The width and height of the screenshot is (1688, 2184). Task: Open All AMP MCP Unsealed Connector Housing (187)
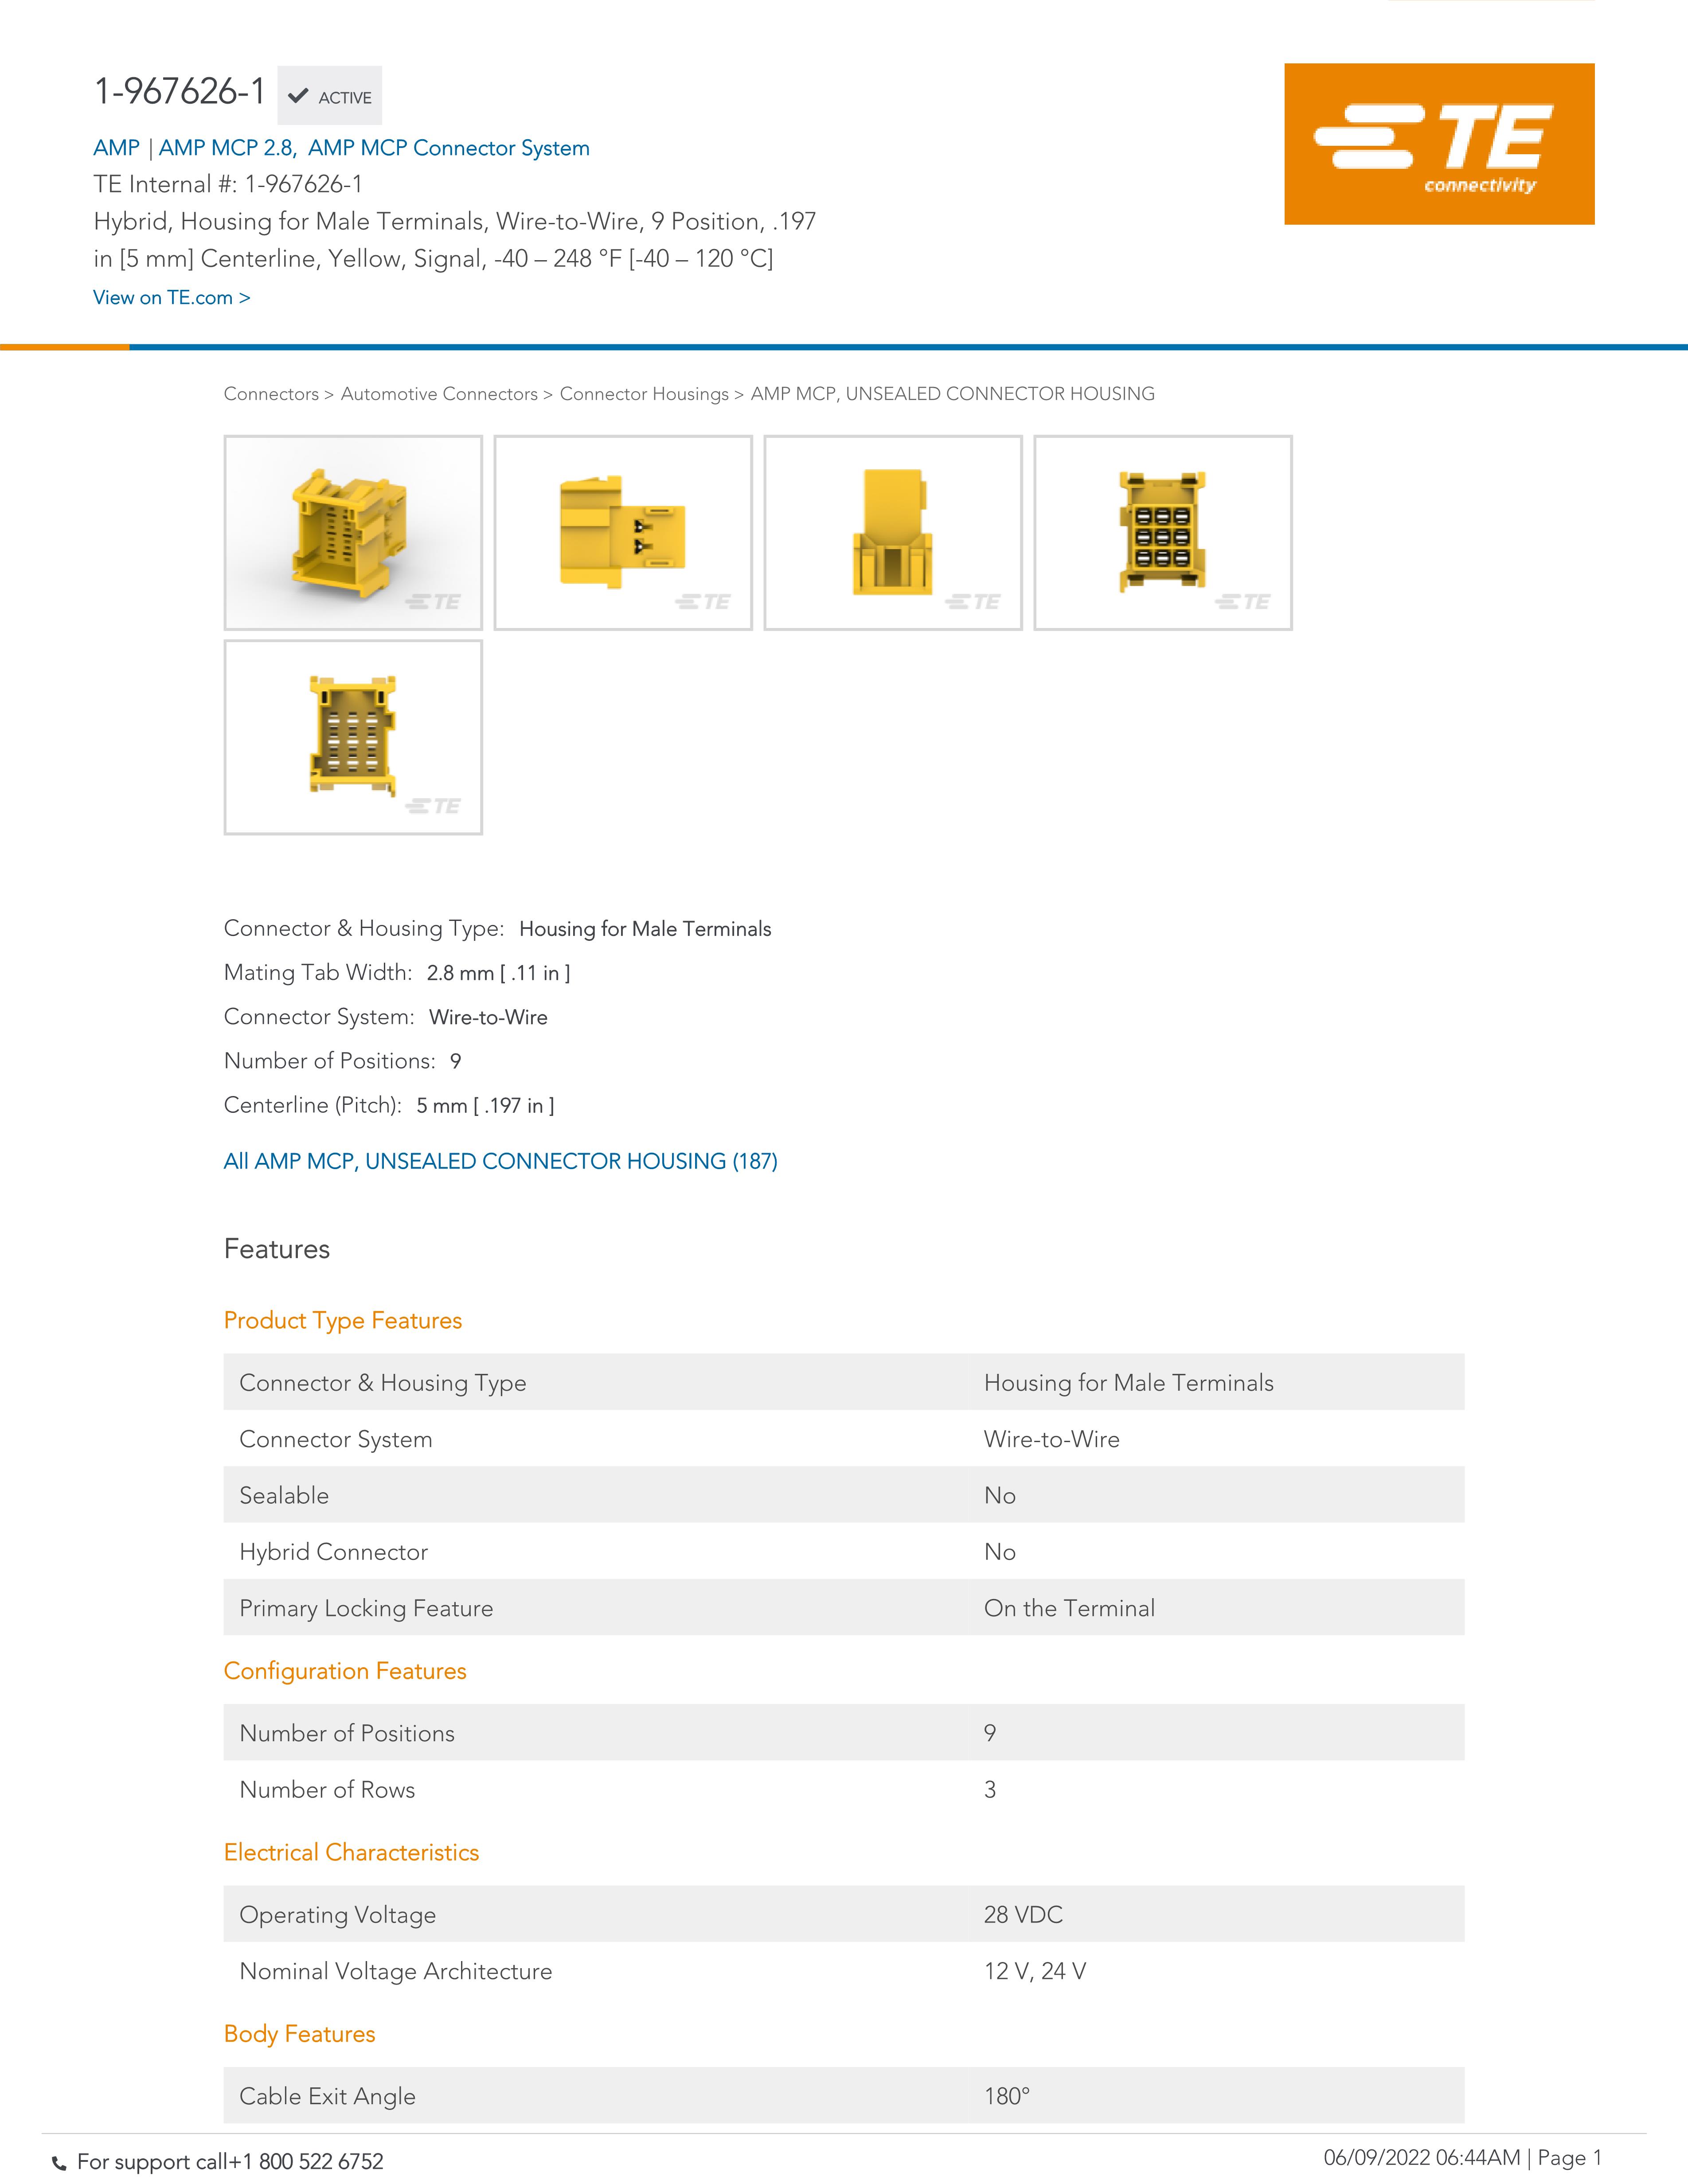[500, 1161]
